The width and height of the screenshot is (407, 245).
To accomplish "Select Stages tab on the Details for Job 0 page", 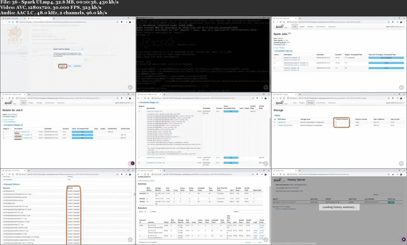I will (31, 103).
